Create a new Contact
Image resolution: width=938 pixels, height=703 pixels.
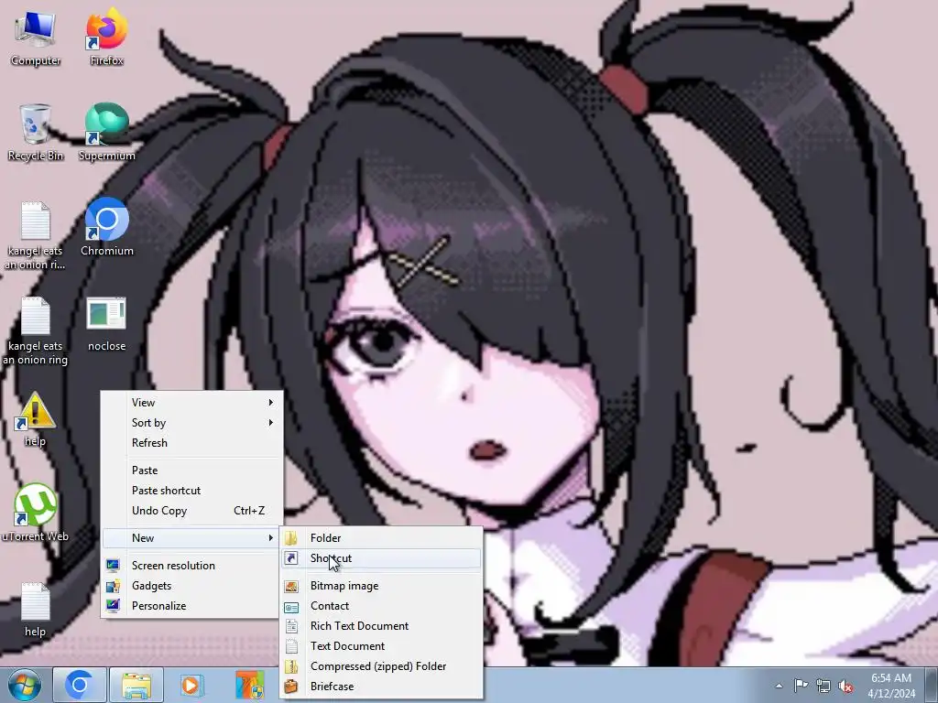point(381,606)
